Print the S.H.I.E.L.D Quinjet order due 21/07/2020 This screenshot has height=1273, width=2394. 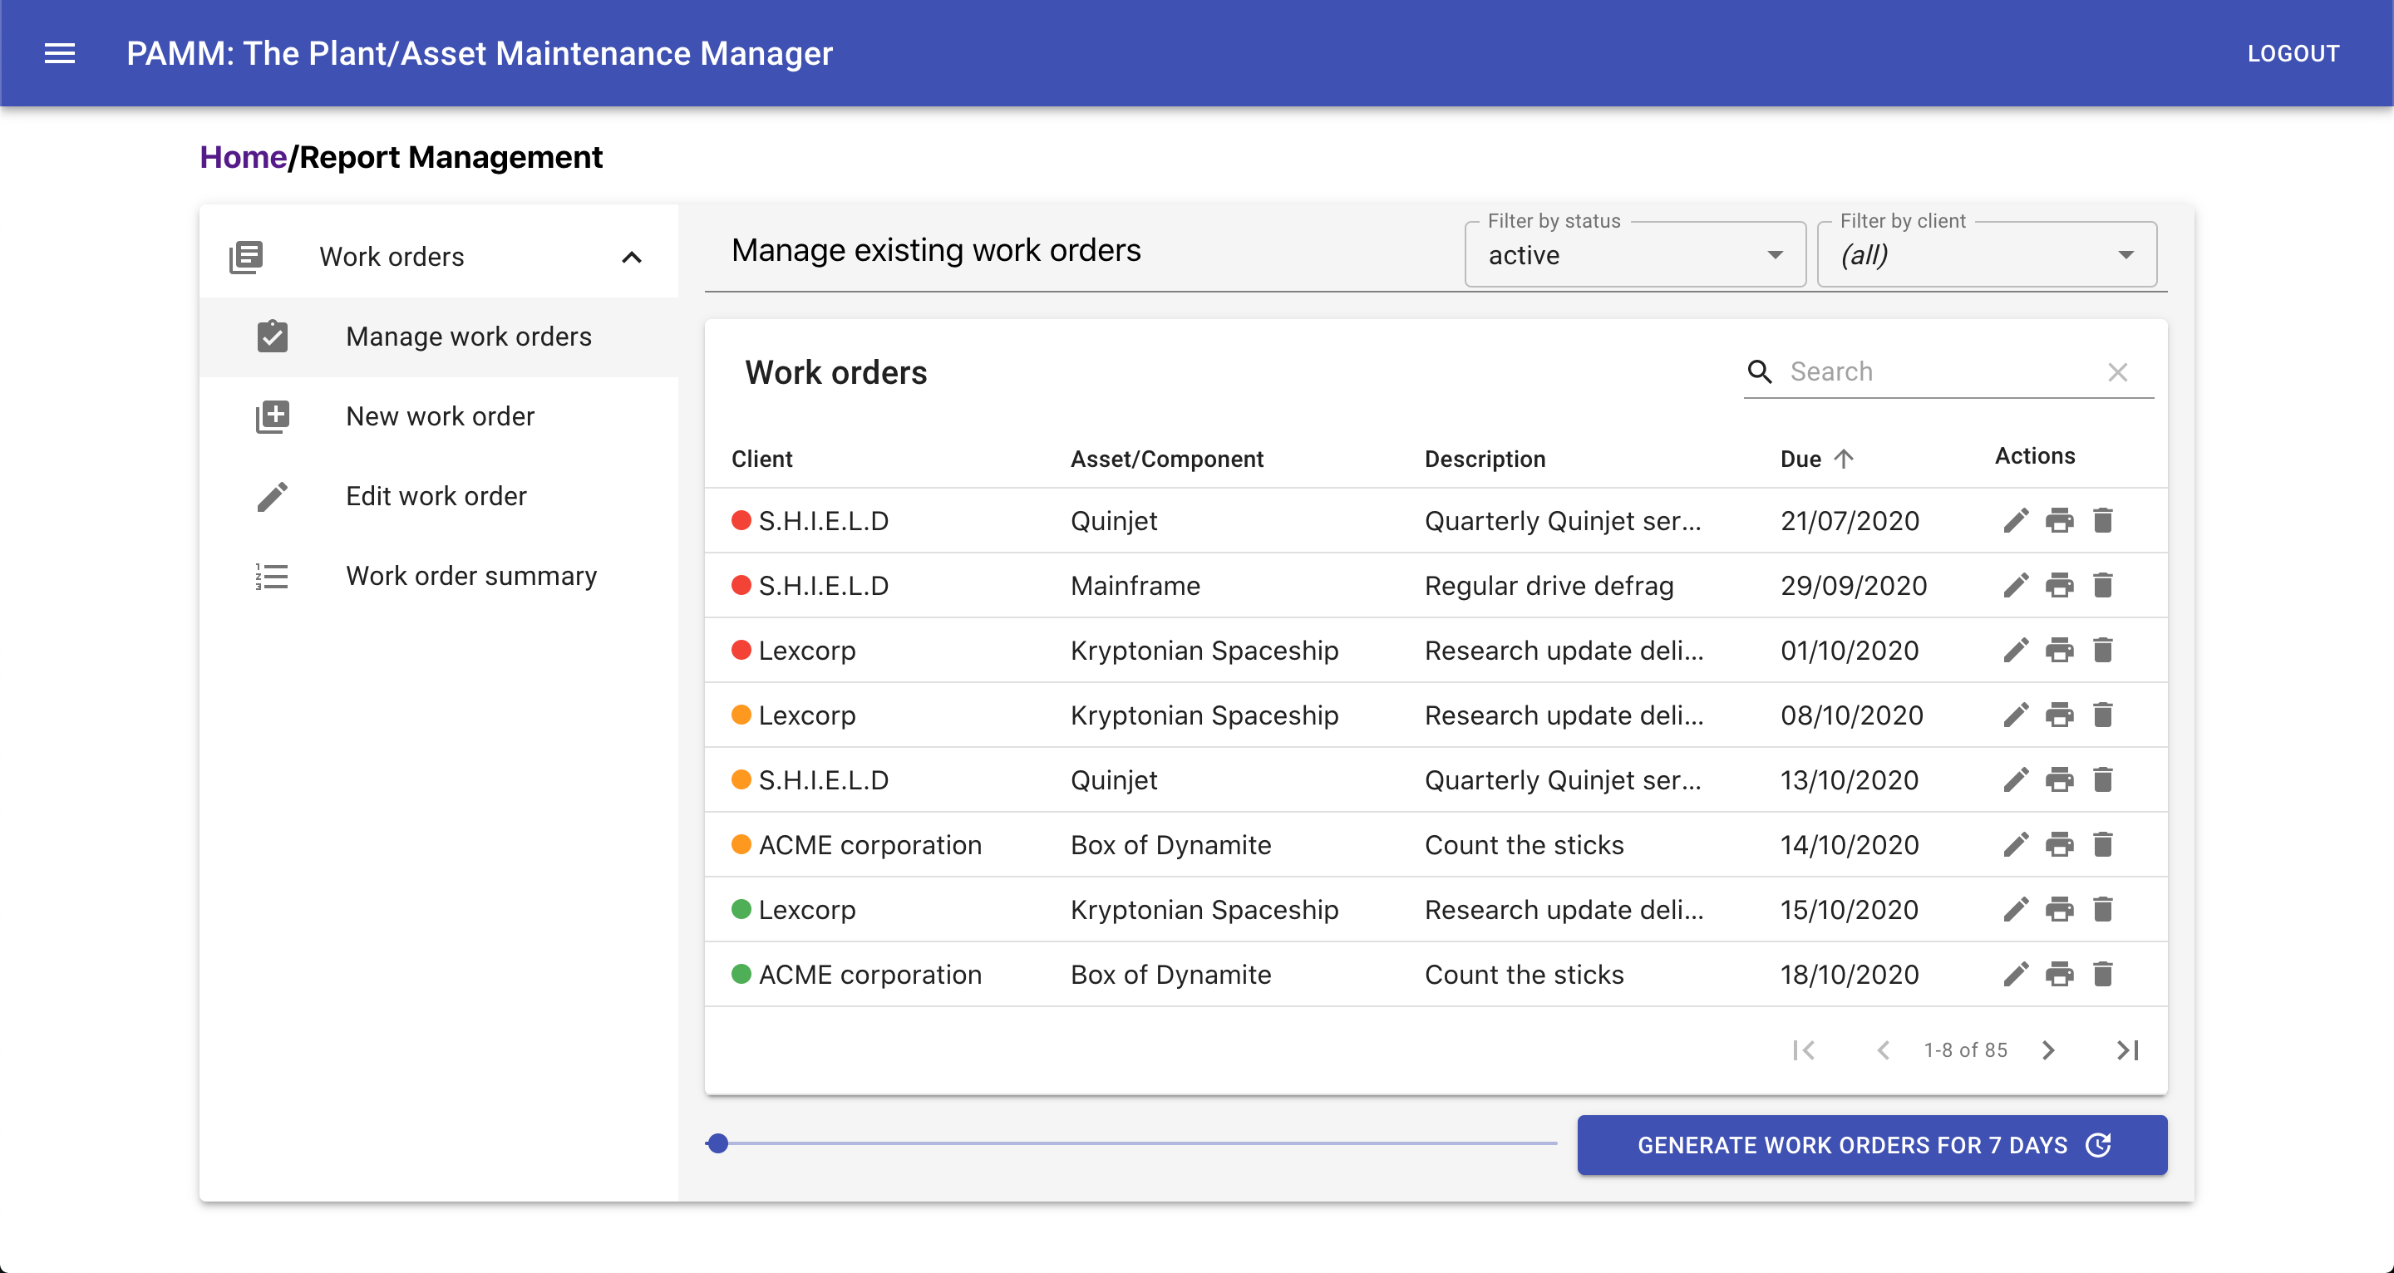point(2060,520)
